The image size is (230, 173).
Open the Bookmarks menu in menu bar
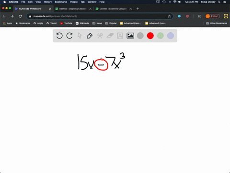coord(61,2)
